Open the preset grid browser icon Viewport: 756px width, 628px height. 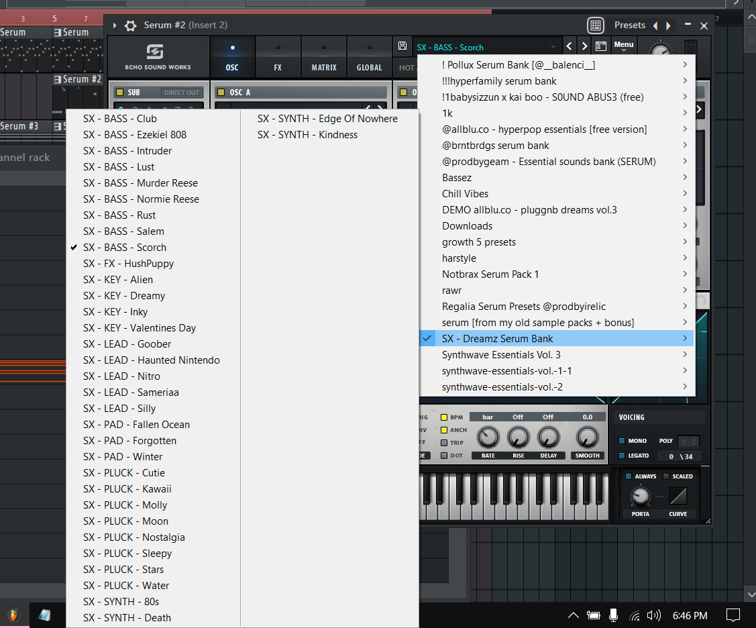click(596, 25)
